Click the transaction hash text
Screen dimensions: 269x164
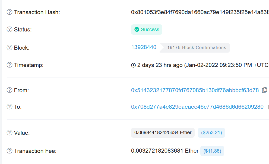click(x=200, y=12)
